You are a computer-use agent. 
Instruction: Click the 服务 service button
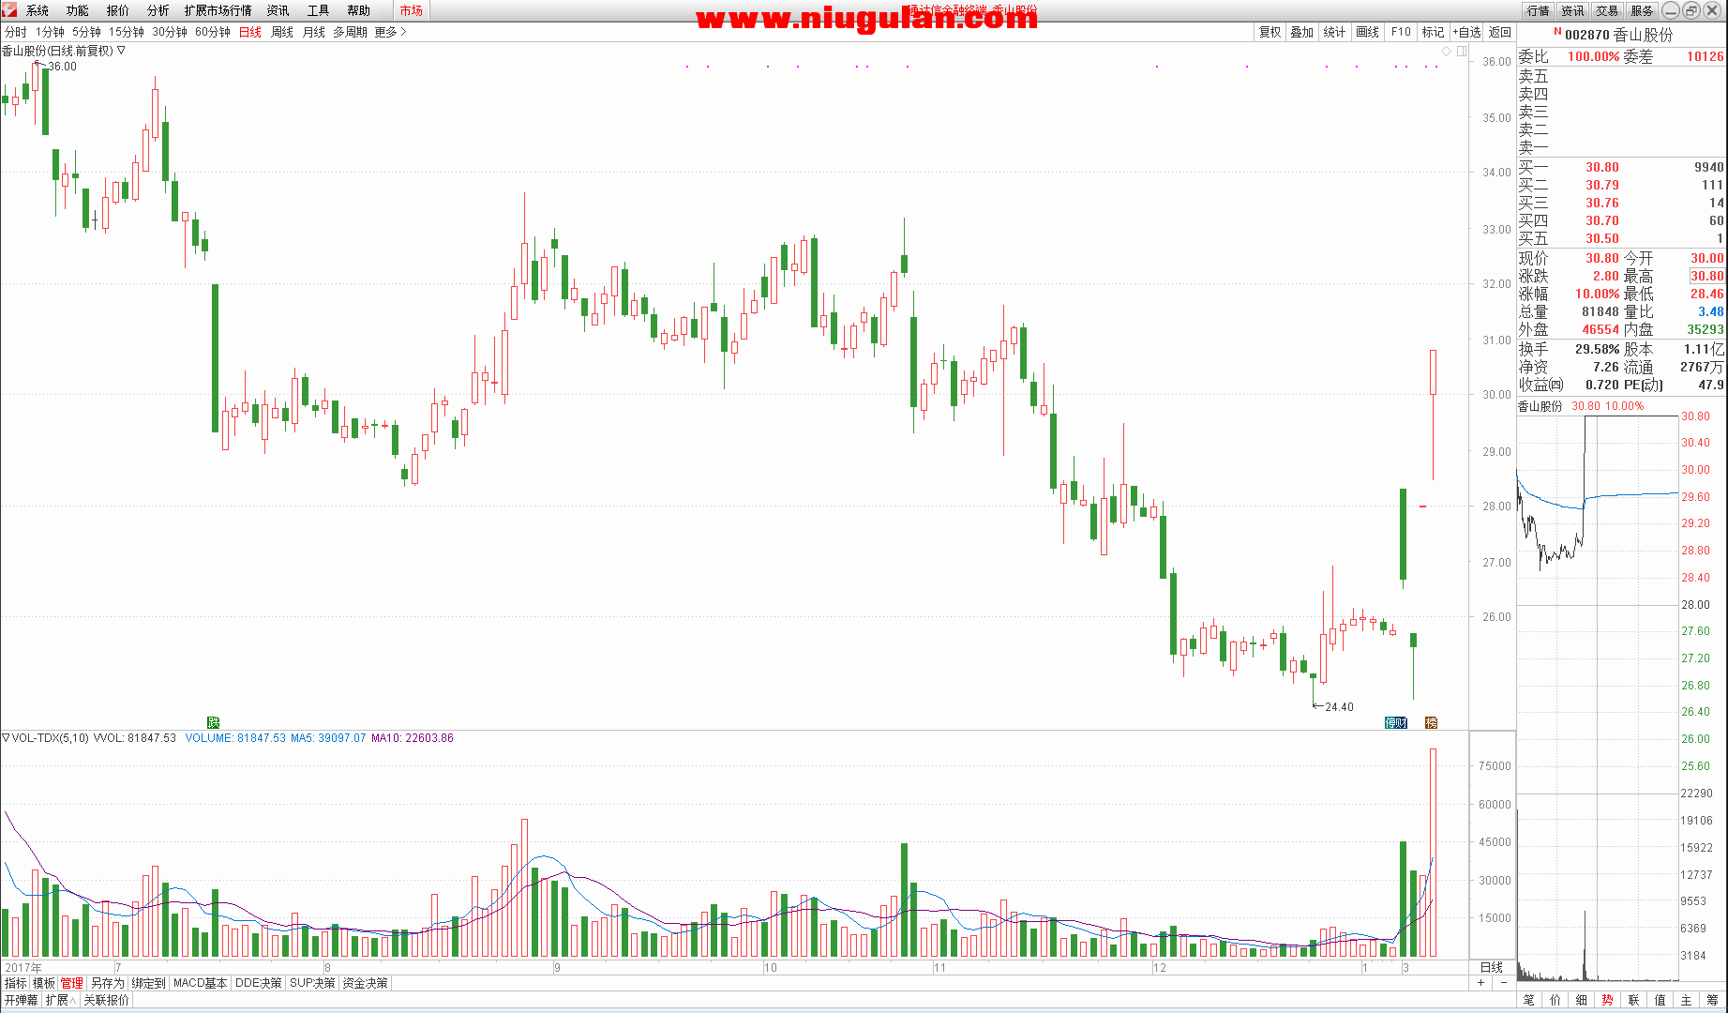tap(1642, 10)
